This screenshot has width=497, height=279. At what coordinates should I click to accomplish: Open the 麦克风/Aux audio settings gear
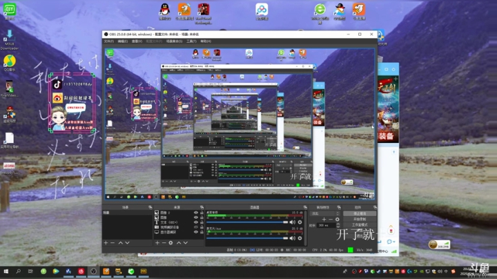pos(300,238)
